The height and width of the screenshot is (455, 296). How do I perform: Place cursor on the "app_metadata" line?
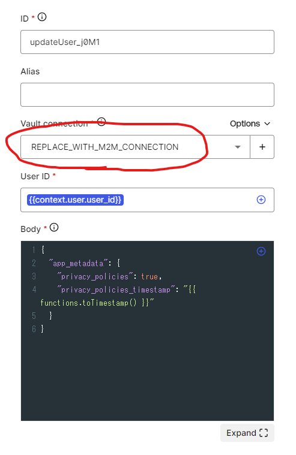[x=84, y=263]
